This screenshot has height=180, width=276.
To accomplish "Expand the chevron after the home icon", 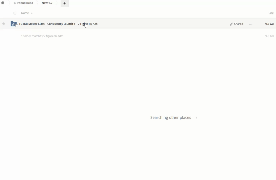I will click(9, 3).
